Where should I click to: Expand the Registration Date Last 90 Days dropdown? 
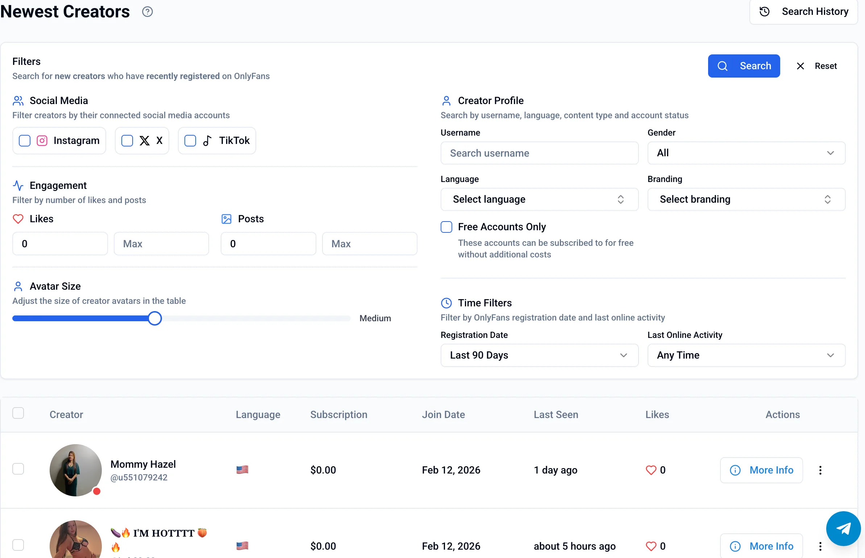point(539,355)
